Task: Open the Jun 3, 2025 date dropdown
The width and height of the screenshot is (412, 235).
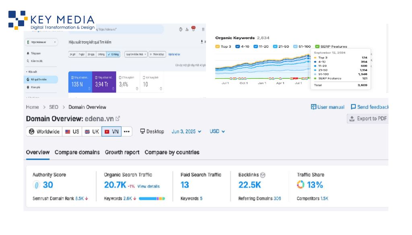Action: coord(186,132)
